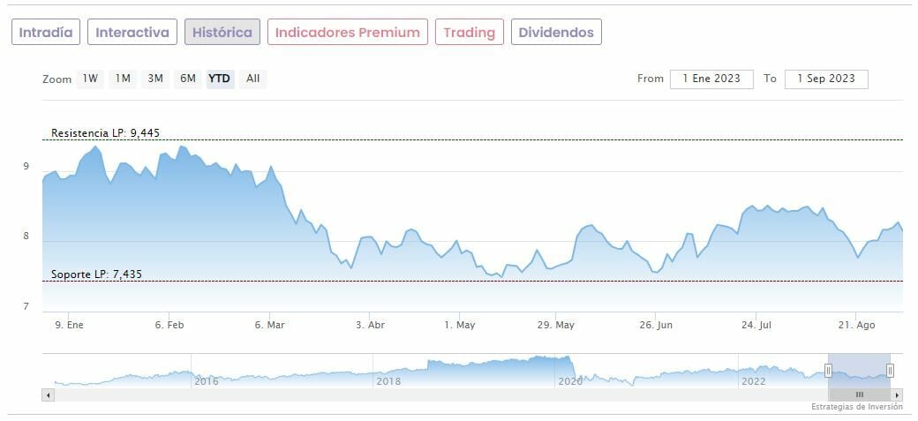
Task: Grab the navigator's right range handle
Action: tap(890, 370)
